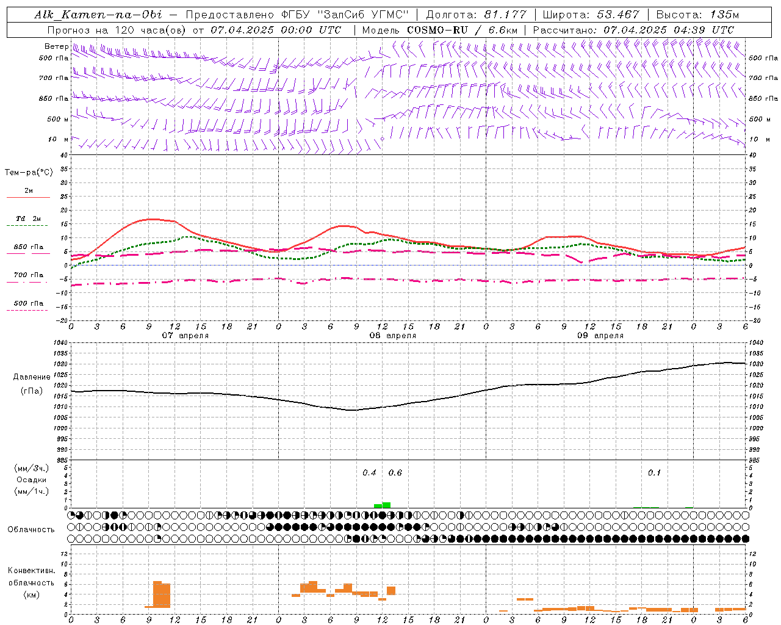Click the Тем-ра(°C) temperature panel label
Viewport: 781px width, 625px height.
pyautogui.click(x=29, y=173)
